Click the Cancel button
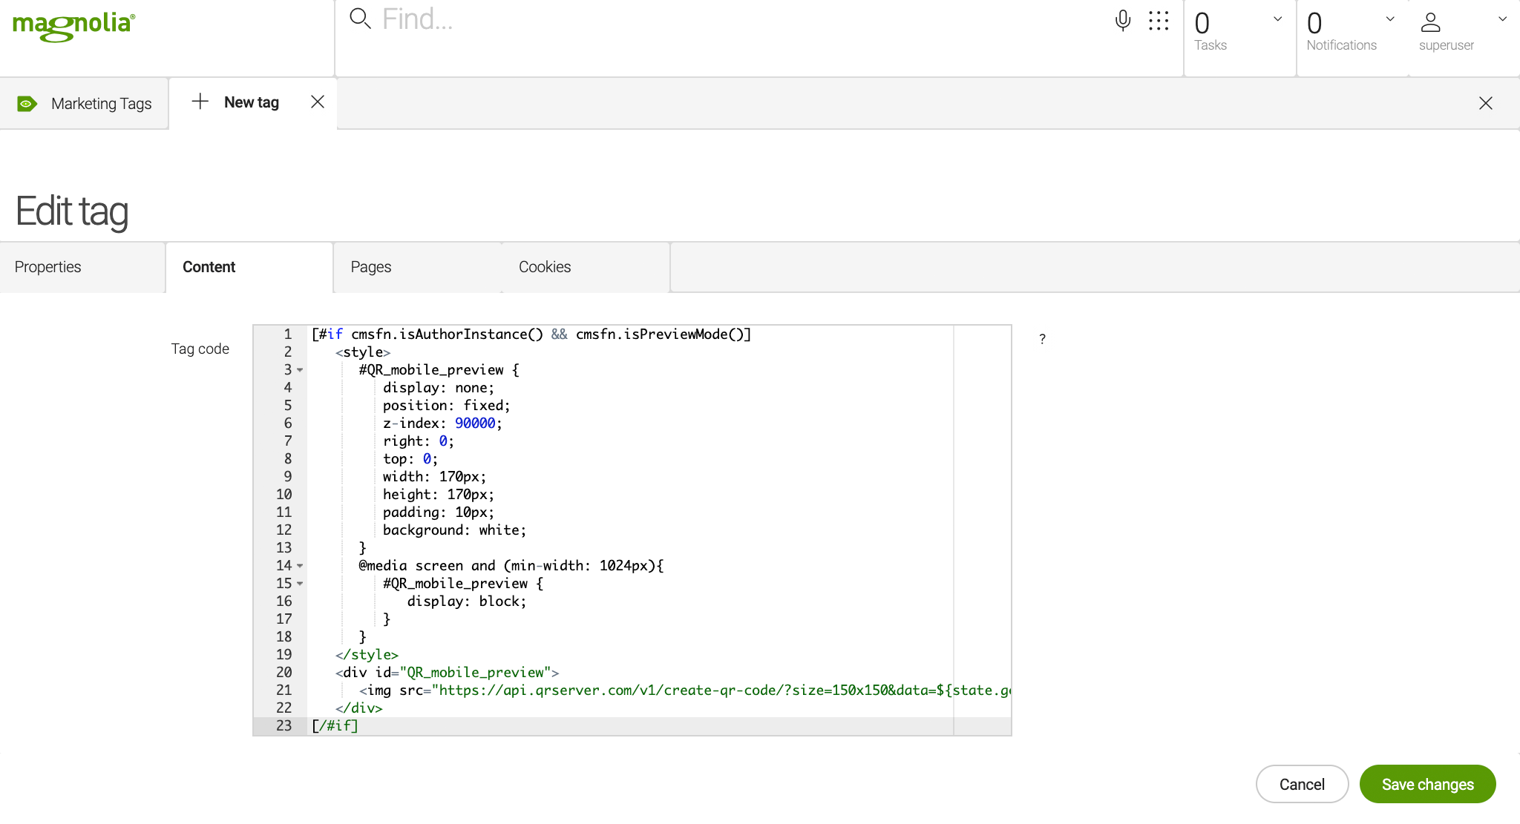The image size is (1520, 824). [x=1303, y=785]
